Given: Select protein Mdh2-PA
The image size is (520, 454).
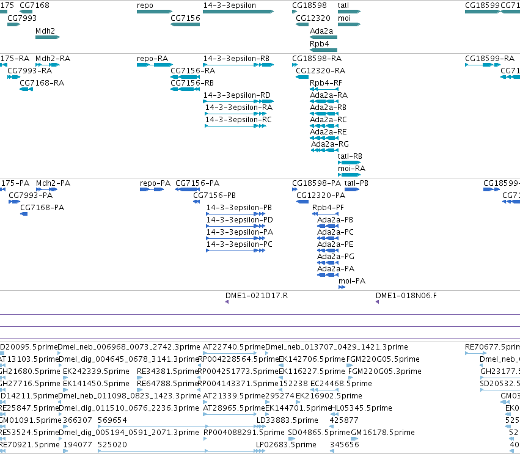Looking at the screenshot, I should click(x=47, y=189).
